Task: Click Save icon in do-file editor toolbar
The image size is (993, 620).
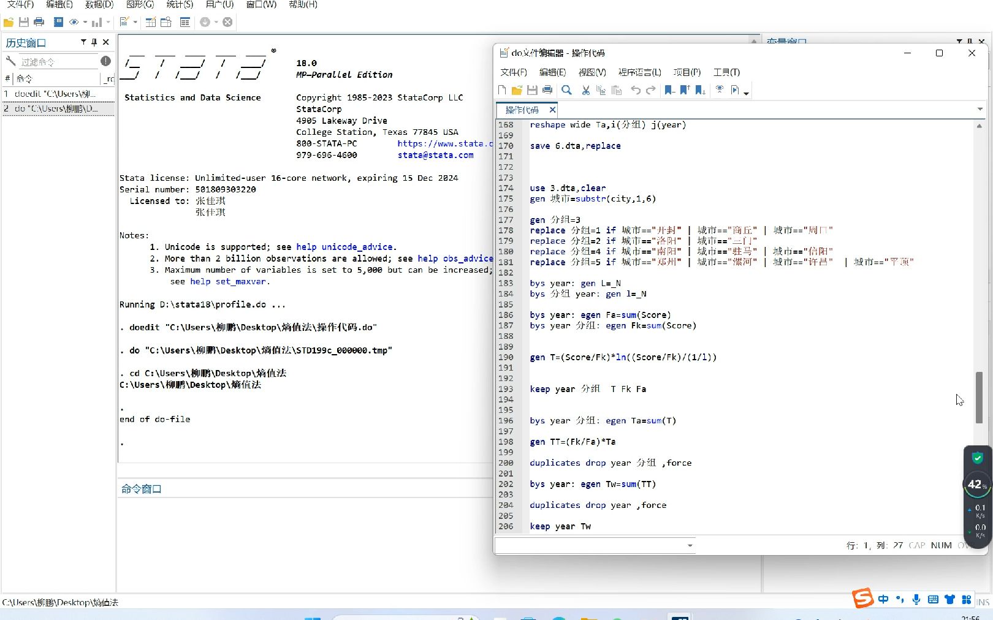Action: click(532, 90)
